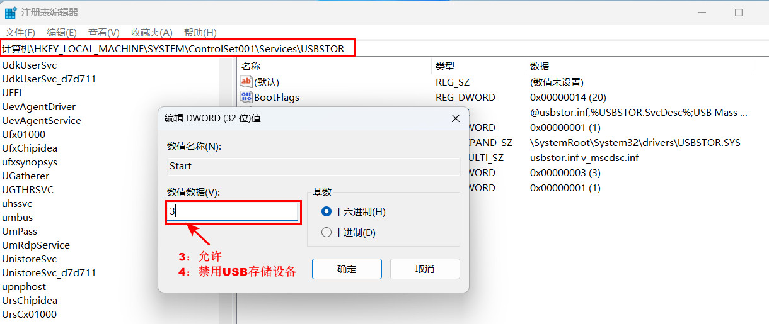Viewport: 769px width, 324px height.
Task: Select the UrsChipidea tree key
Action: click(x=30, y=300)
